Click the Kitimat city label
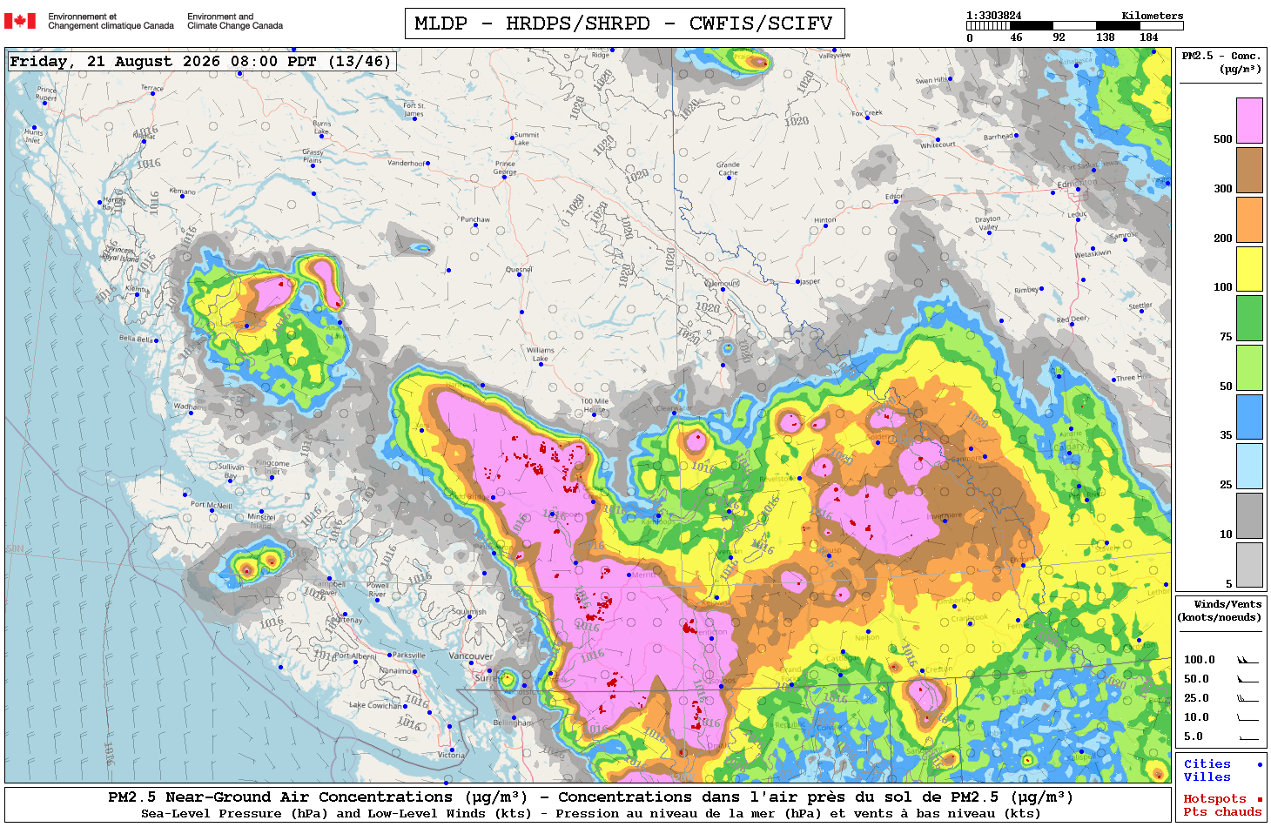 [x=144, y=136]
